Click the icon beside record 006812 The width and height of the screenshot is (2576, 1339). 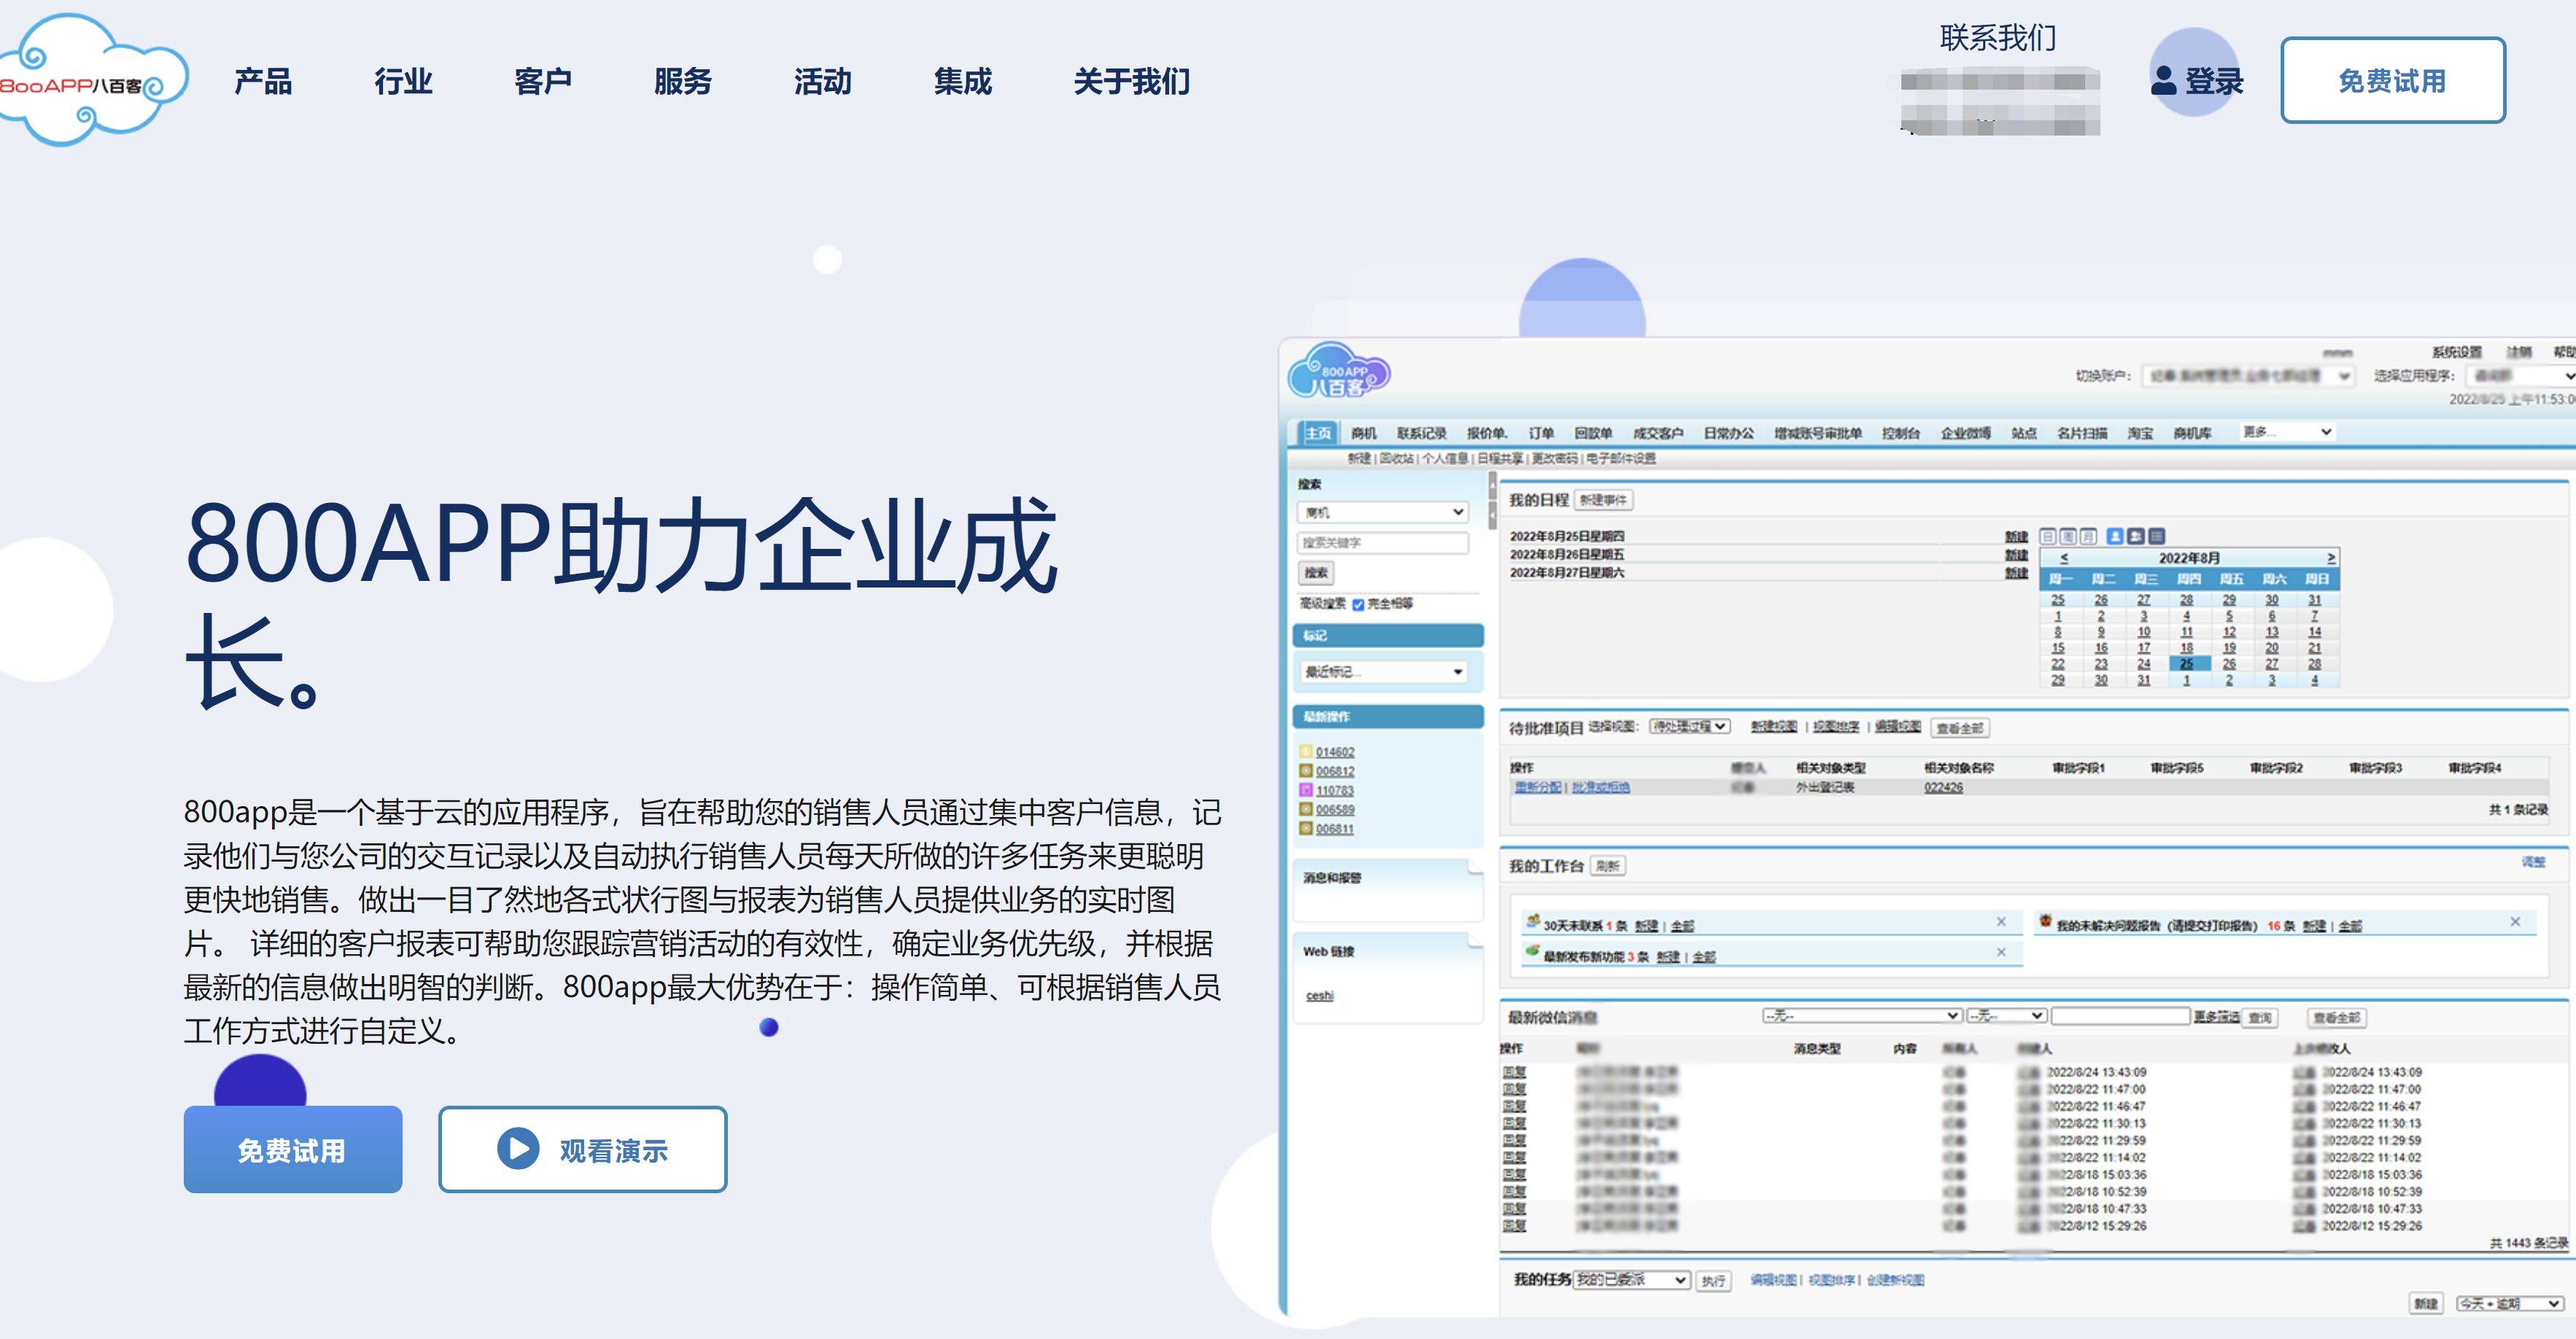(x=1305, y=770)
